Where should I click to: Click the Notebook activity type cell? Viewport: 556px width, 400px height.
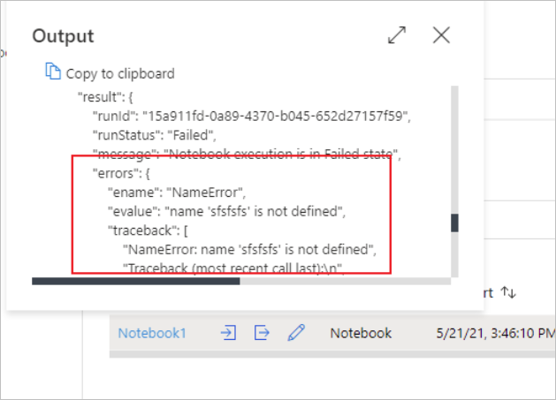point(361,333)
